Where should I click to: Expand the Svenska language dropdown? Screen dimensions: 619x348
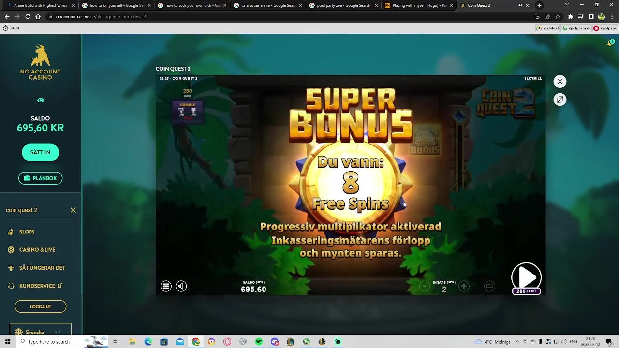(x=41, y=332)
